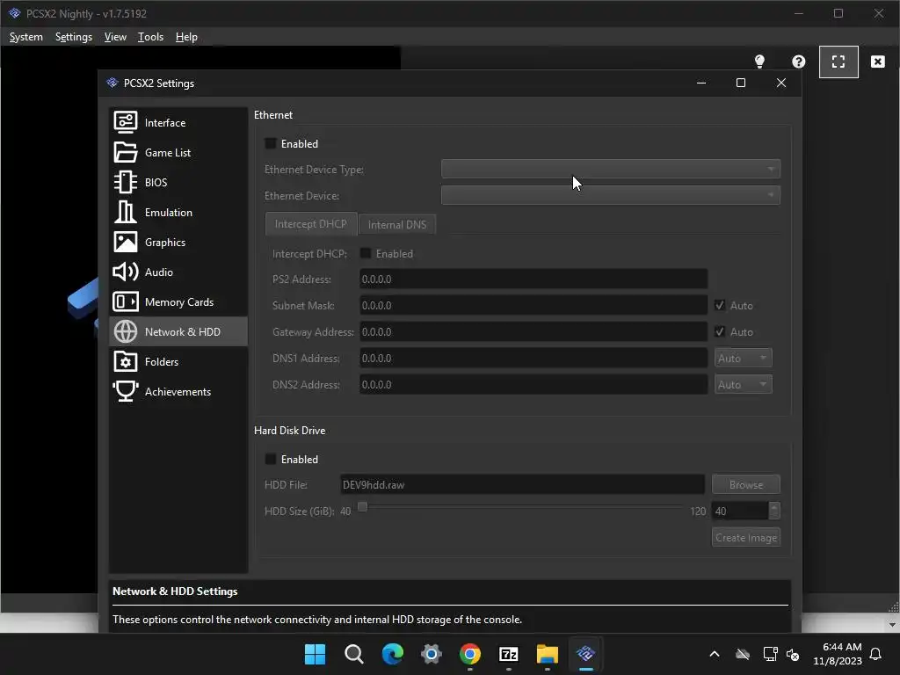900x675 pixels.
Task: Uncheck Gateway Address Auto checkbox
Action: tap(719, 331)
